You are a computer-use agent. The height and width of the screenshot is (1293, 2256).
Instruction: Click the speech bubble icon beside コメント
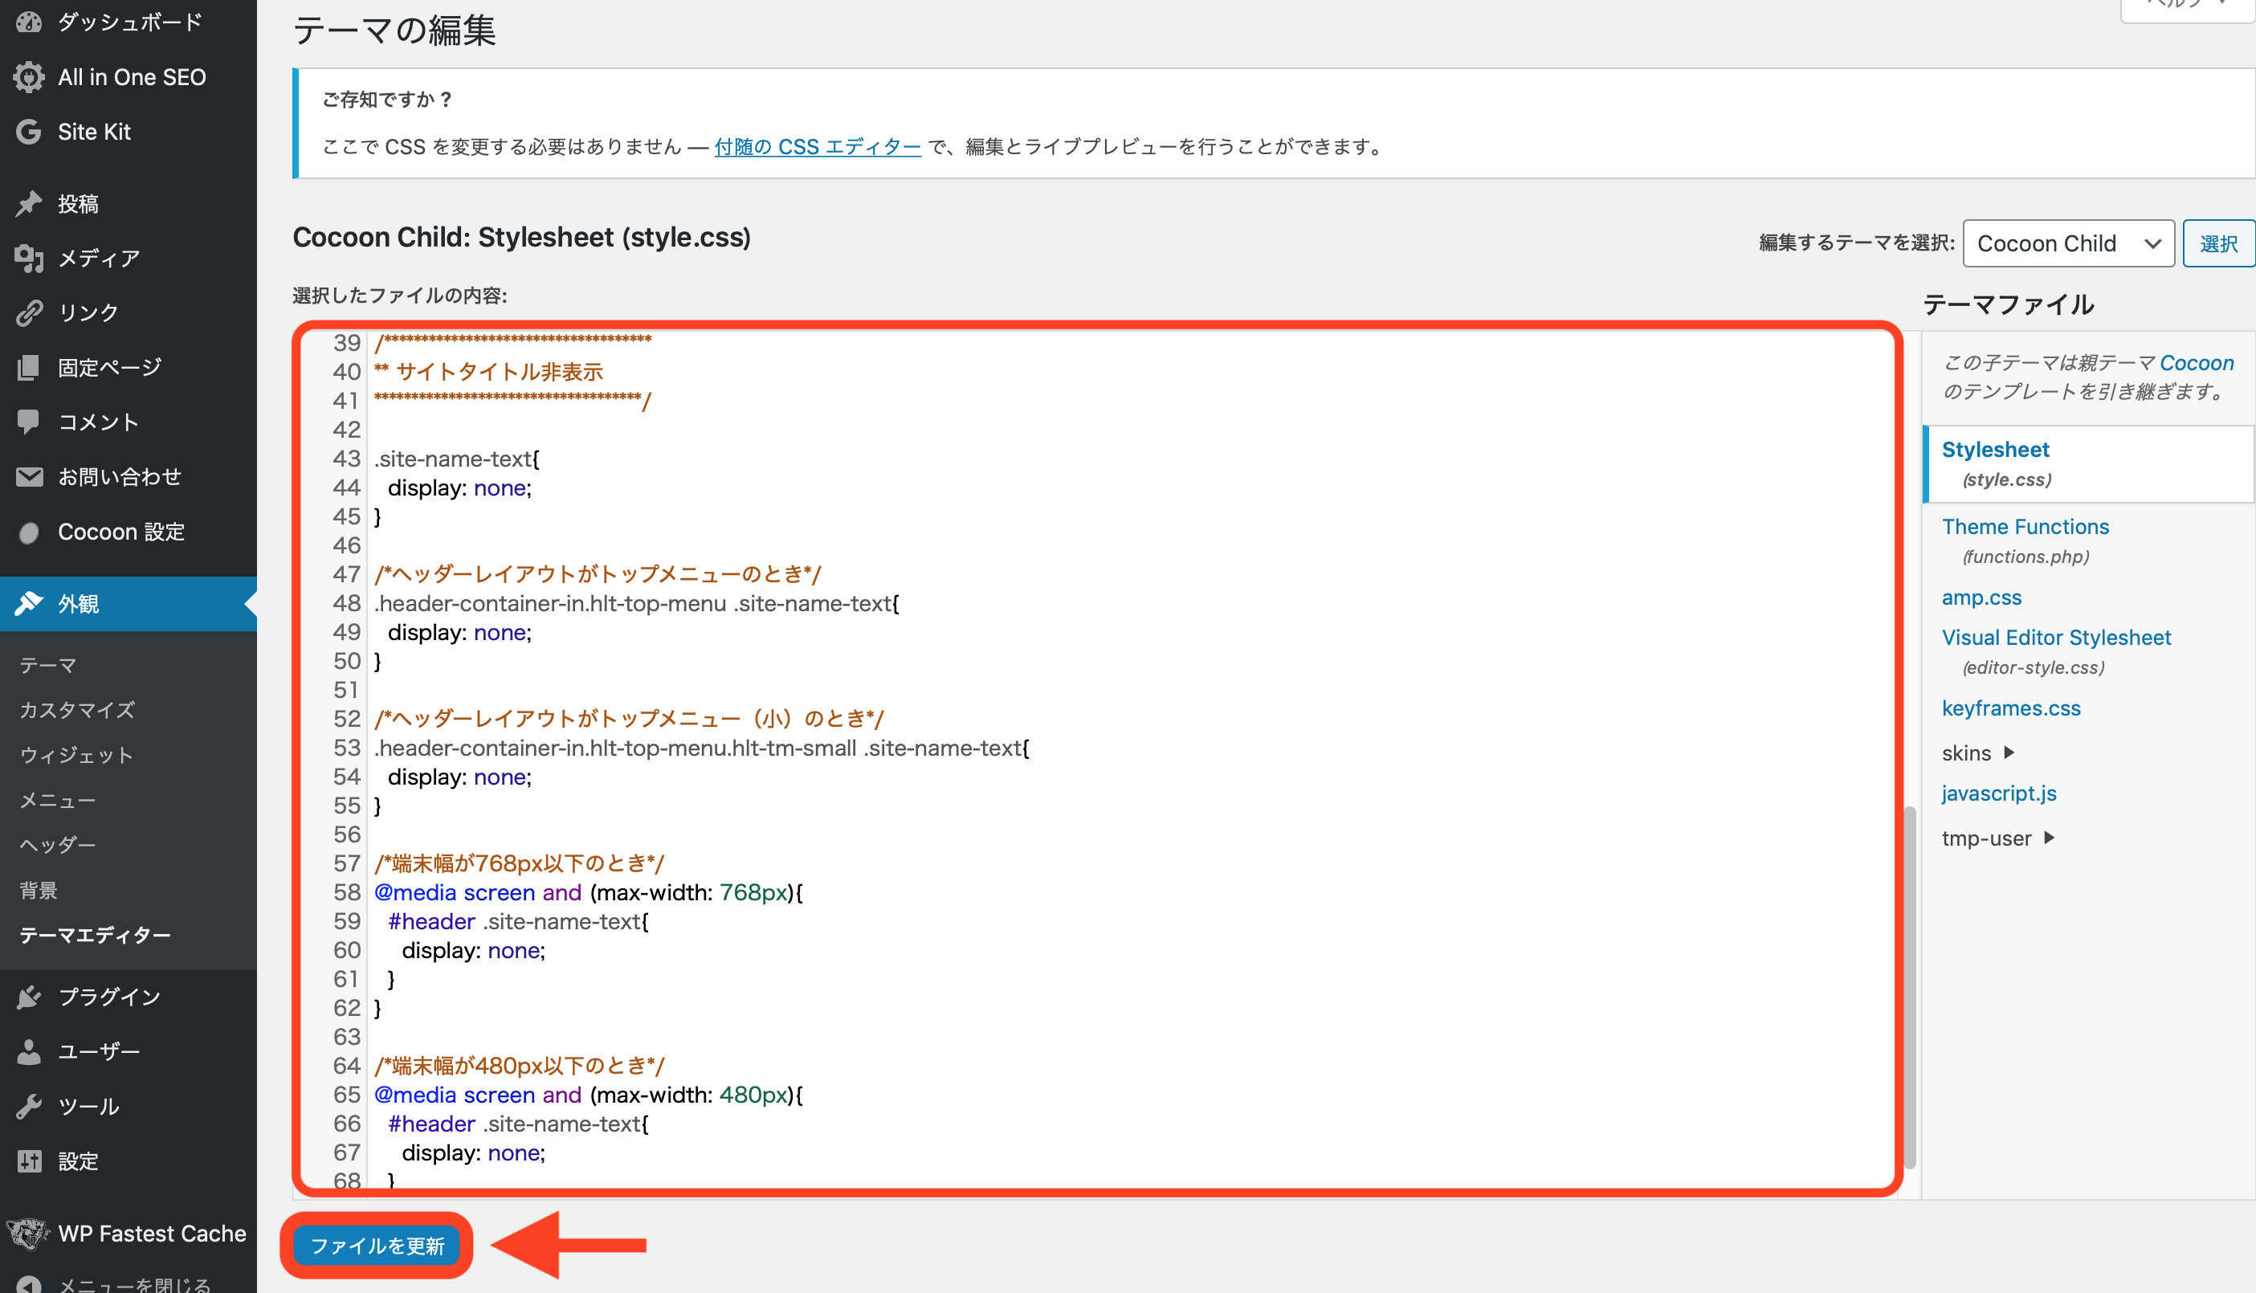click(29, 422)
